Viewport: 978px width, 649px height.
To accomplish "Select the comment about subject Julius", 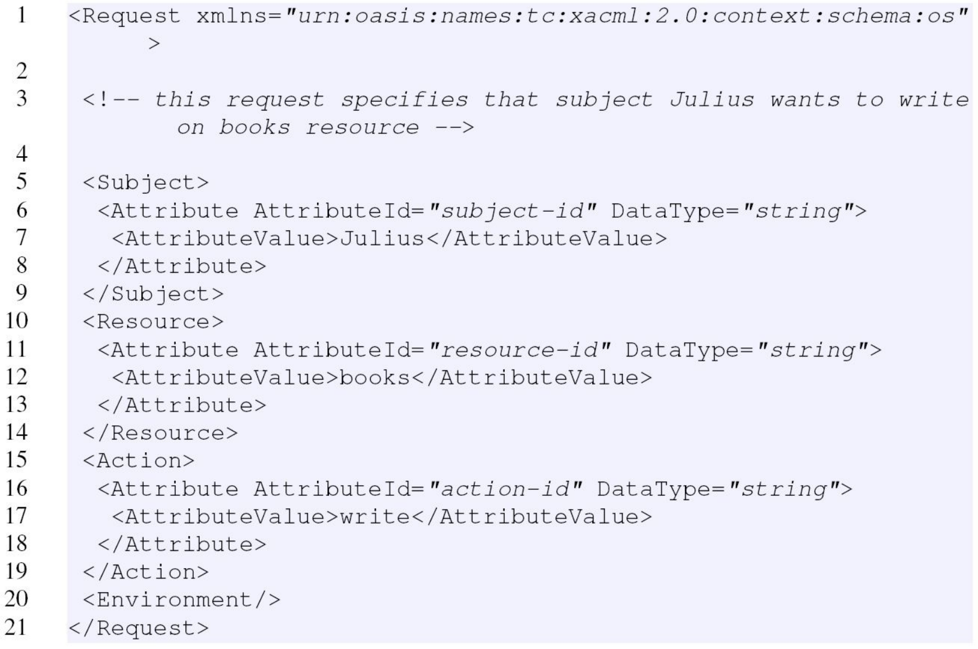I will click(x=525, y=113).
